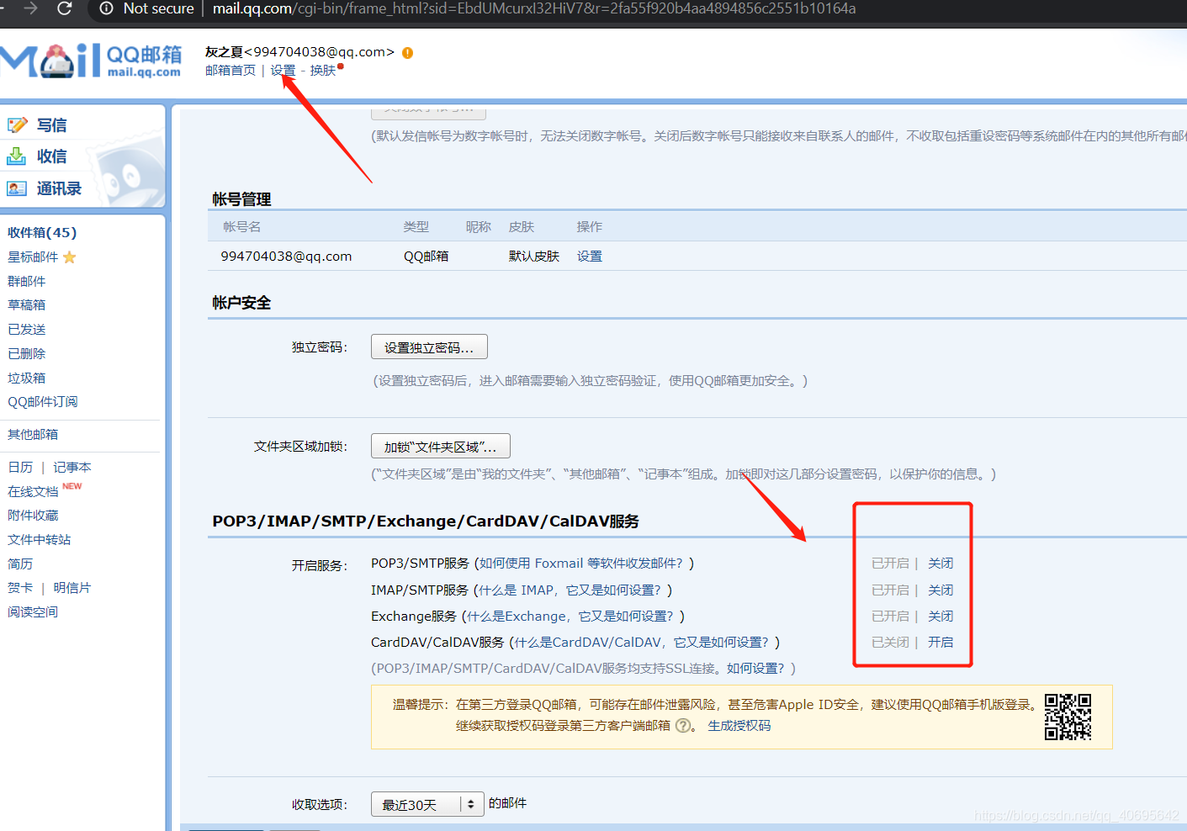Click the orange warning icon beside email address
1187x831 pixels.
click(407, 52)
